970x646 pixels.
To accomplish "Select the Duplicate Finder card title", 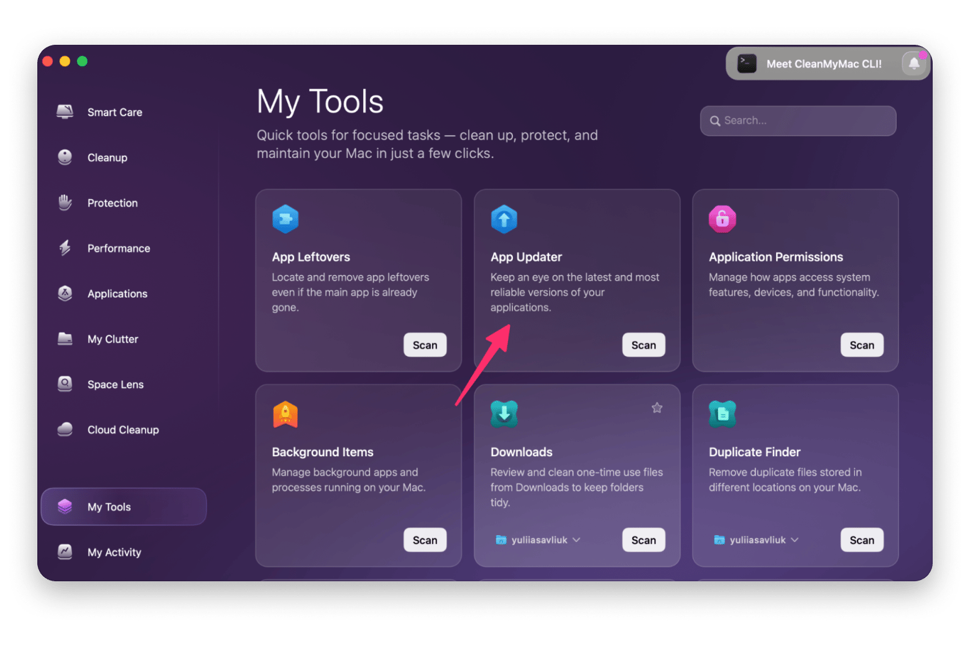I will tap(755, 452).
